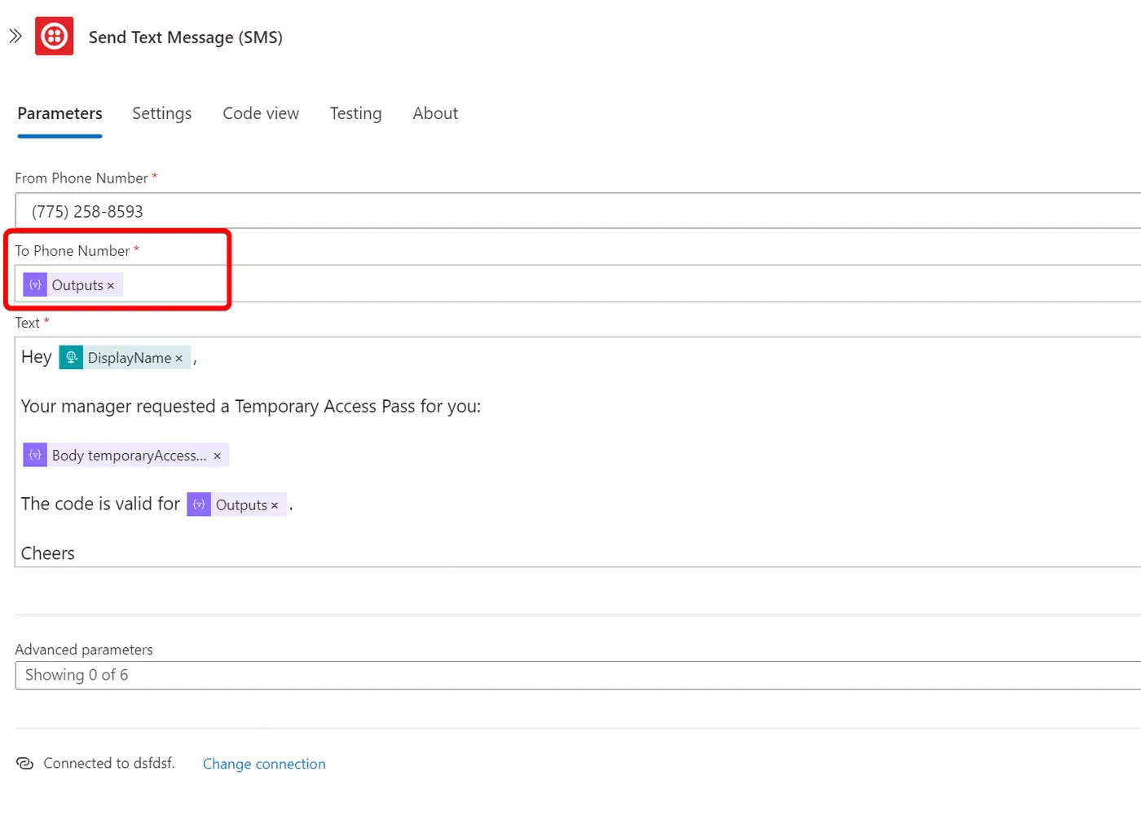The width and height of the screenshot is (1141, 824).
Task: Open the Code view tab
Action: click(261, 113)
